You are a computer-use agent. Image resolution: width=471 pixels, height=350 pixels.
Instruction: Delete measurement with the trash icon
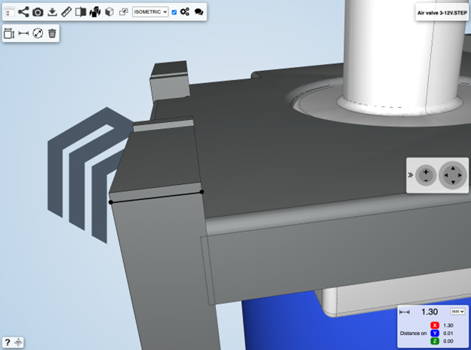click(x=52, y=33)
